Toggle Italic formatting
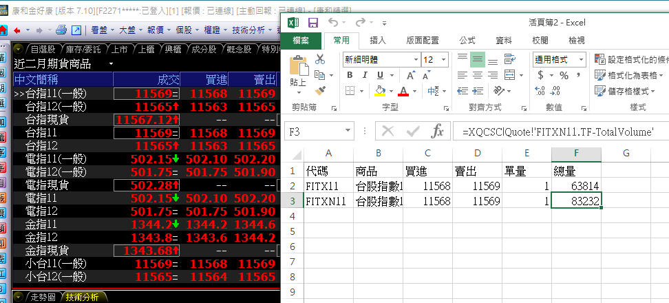 (365, 76)
